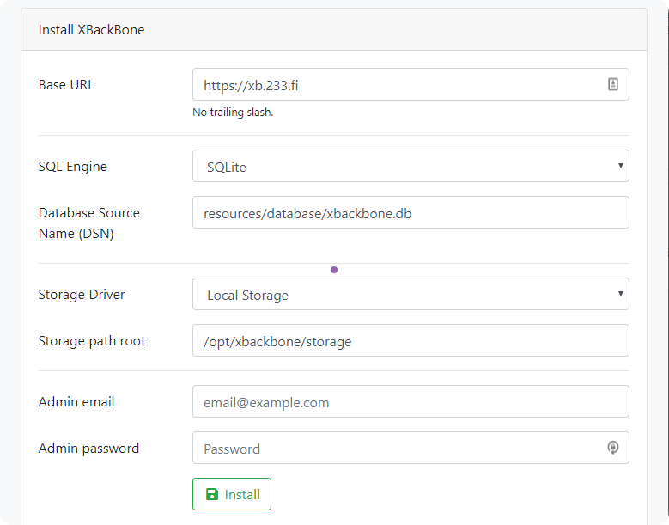Click the Install button
669x525 pixels.
point(232,494)
